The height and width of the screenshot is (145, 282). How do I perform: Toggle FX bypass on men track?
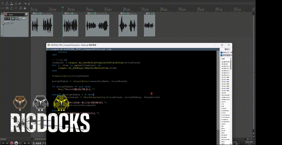pyautogui.click(x=20, y=19)
